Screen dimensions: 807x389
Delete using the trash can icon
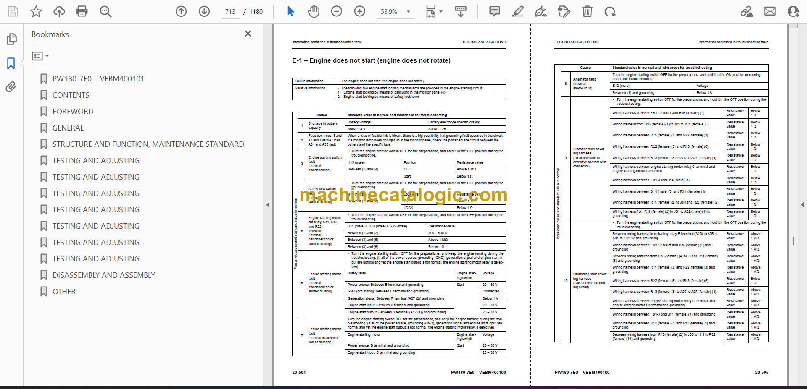(587, 11)
